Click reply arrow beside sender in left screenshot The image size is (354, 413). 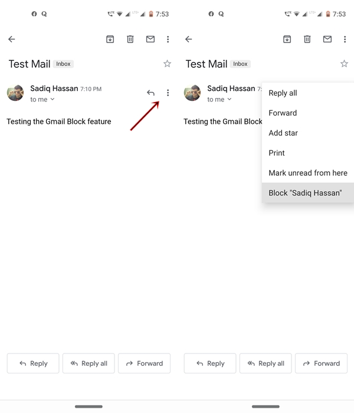[150, 93]
